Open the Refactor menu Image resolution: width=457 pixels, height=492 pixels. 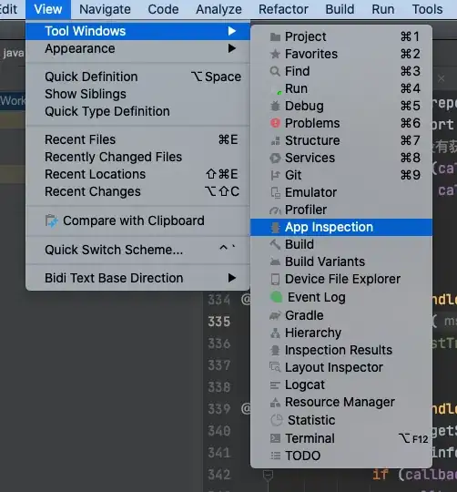(283, 9)
